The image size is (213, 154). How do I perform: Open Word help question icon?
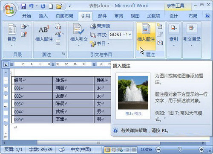(x=207, y=16)
